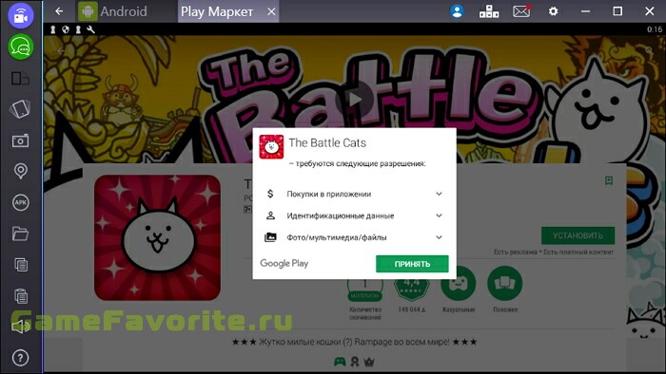Click the Casual category badge icon
This screenshot has height=374, width=666.
459,284
